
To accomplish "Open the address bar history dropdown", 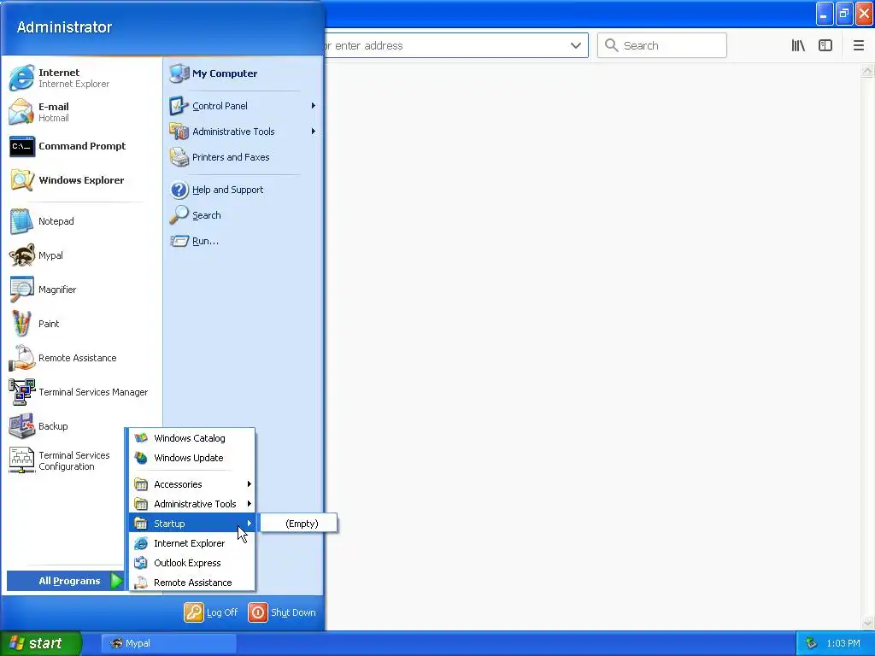I will [x=576, y=46].
